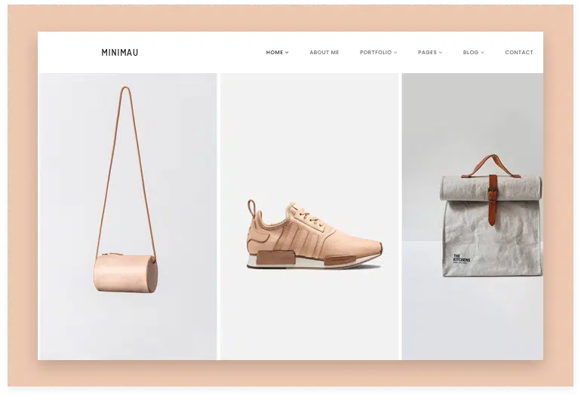Open the Blog menu label

(470, 53)
